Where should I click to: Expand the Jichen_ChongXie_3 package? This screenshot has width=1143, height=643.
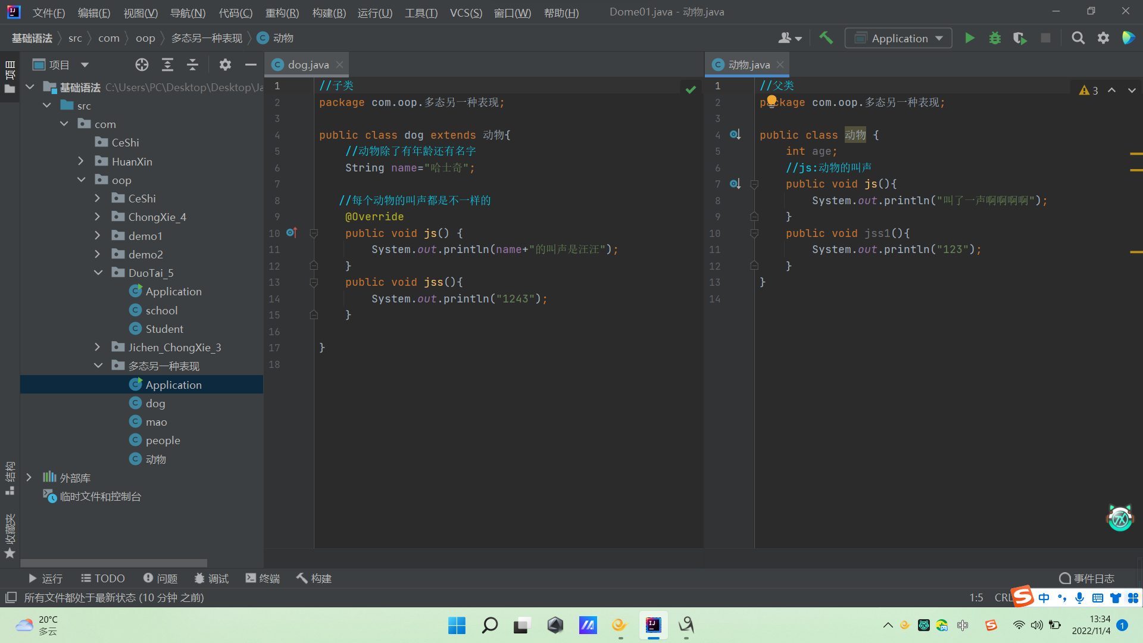pyautogui.click(x=98, y=347)
